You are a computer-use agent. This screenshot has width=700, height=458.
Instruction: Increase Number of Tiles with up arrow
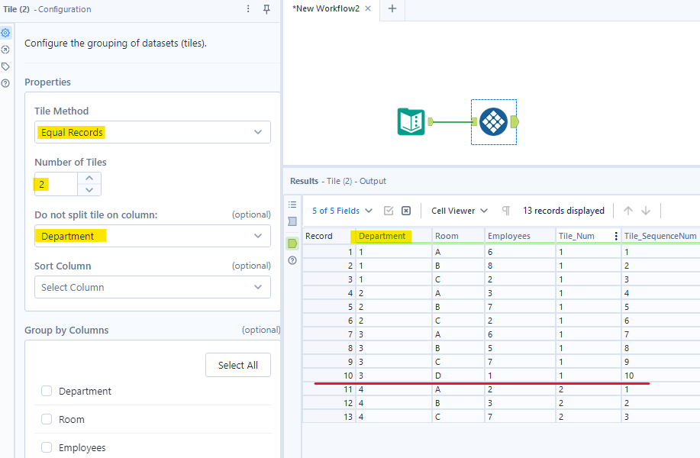89,178
